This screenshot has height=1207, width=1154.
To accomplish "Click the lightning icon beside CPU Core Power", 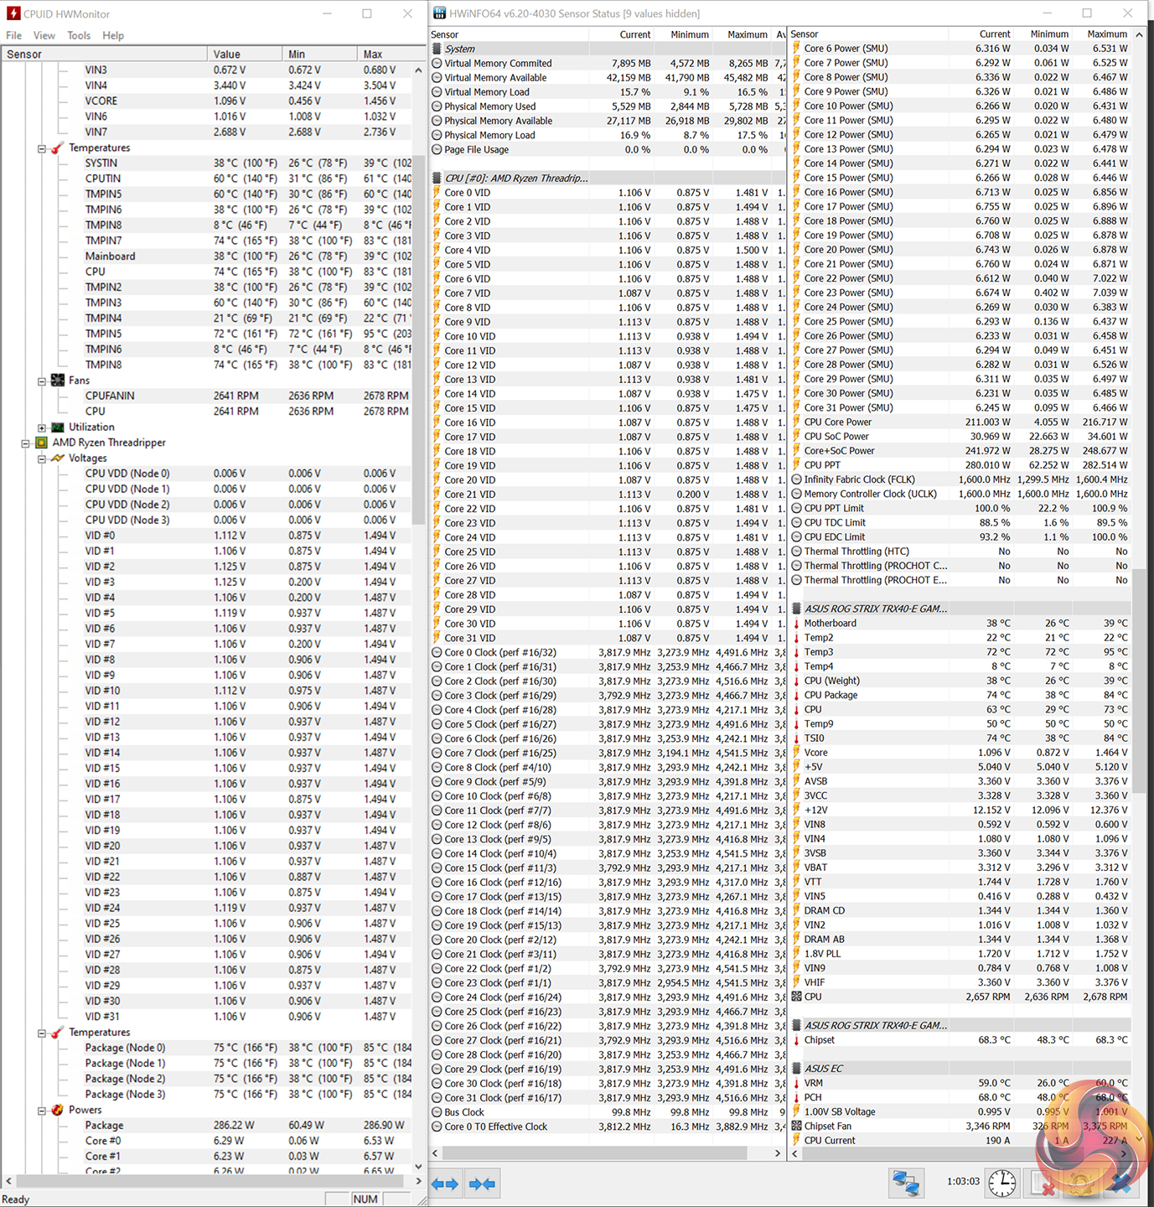I will (796, 422).
